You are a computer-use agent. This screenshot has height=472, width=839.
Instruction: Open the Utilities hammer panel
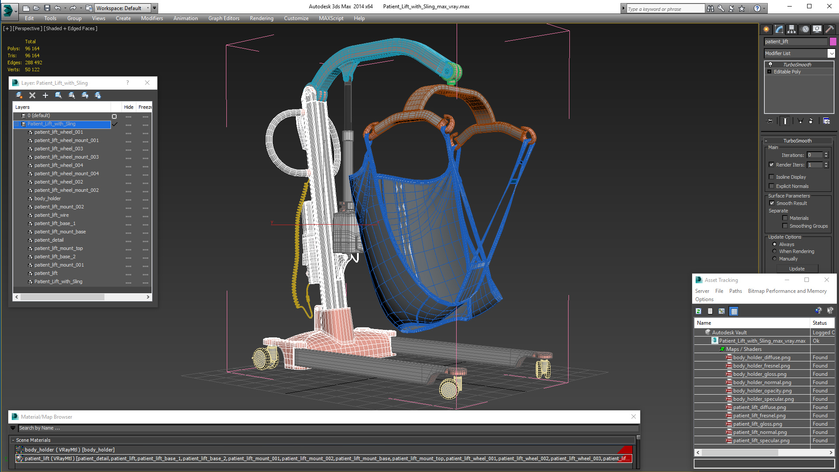click(829, 29)
